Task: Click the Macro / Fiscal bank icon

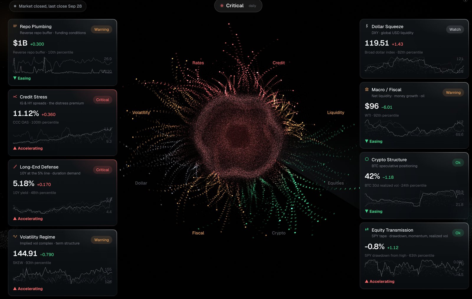Action: tap(367, 89)
